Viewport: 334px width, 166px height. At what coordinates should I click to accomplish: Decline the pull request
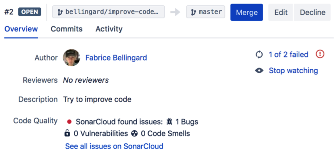(313, 12)
